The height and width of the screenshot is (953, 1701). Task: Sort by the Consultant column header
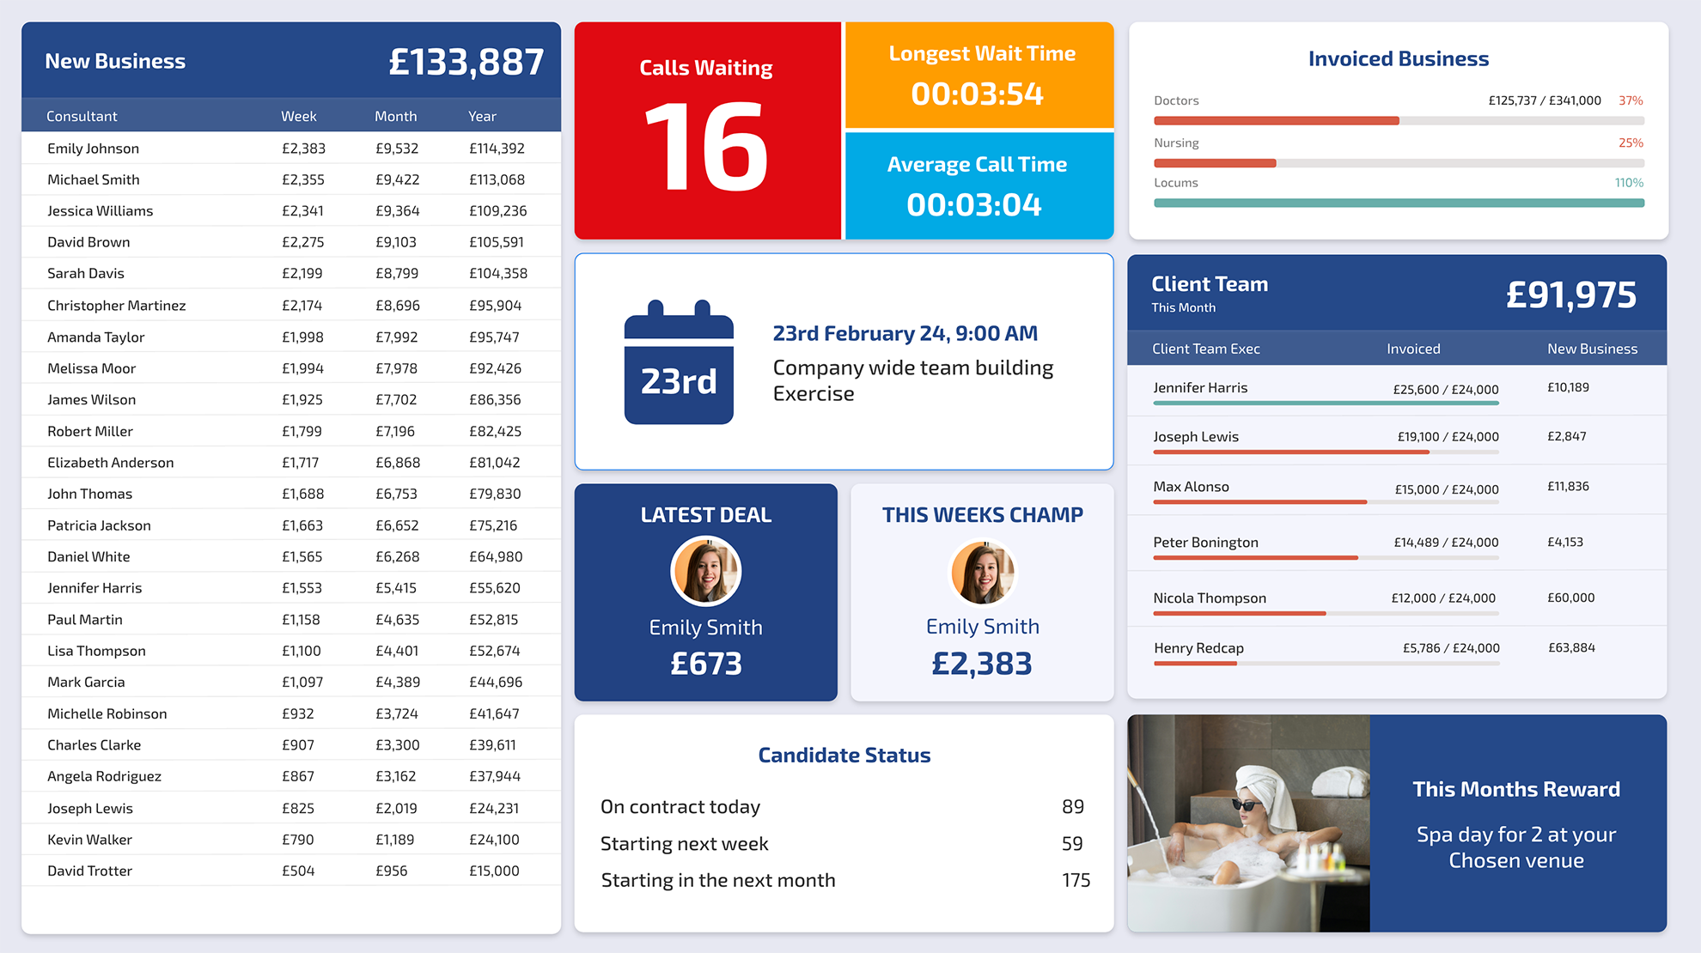point(82,116)
